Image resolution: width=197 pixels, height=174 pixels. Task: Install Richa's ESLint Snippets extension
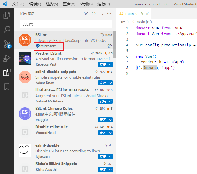pyautogui.click(x=103, y=170)
